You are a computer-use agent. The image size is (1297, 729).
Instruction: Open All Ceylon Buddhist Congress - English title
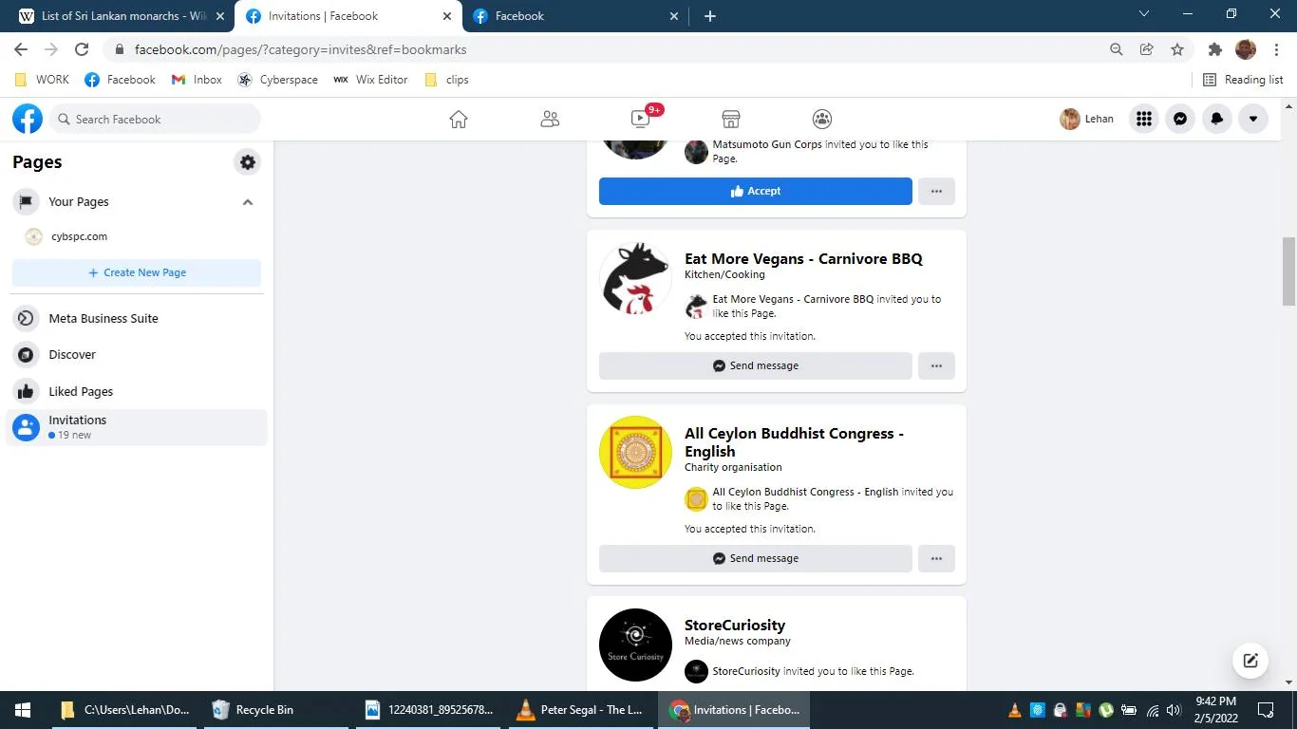(x=794, y=442)
